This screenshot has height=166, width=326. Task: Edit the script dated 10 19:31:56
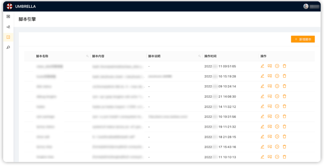tap(262, 116)
